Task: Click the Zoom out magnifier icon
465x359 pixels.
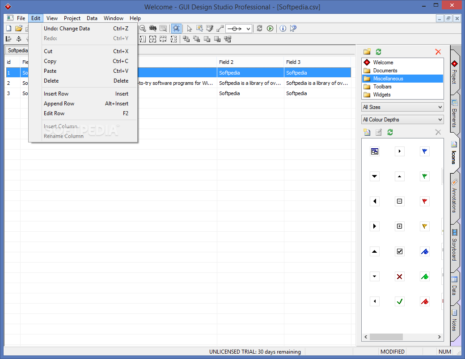Action: pyautogui.click(x=143, y=29)
